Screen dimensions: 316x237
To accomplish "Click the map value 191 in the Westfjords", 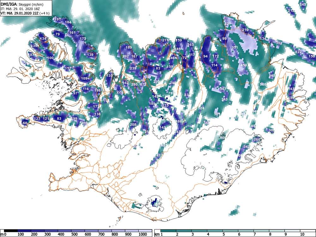I will [x=58, y=19].
